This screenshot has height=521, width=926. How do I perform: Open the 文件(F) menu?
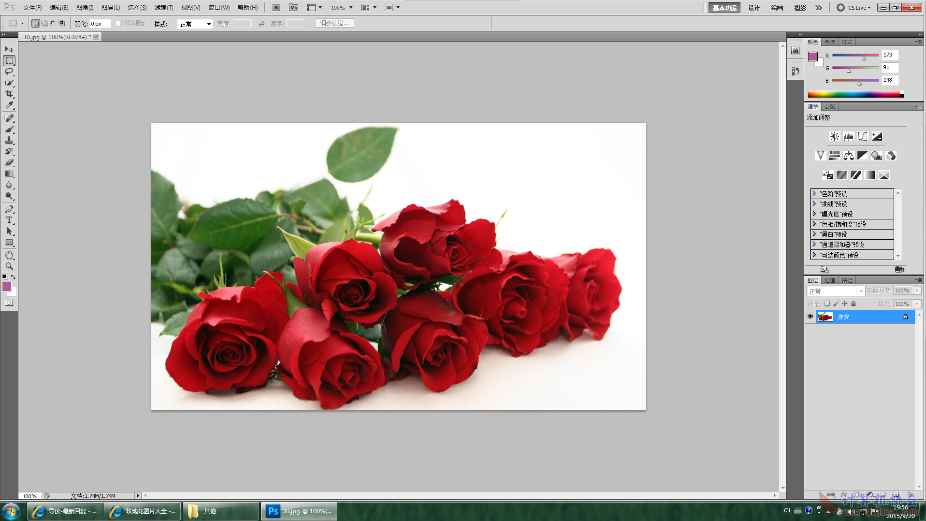coord(32,8)
